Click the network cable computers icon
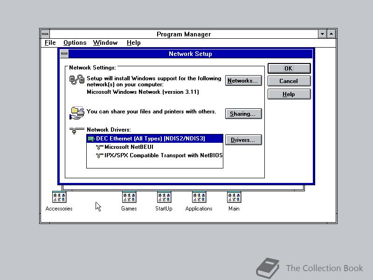Image resolution: width=373 pixels, height=280 pixels. 77,80
